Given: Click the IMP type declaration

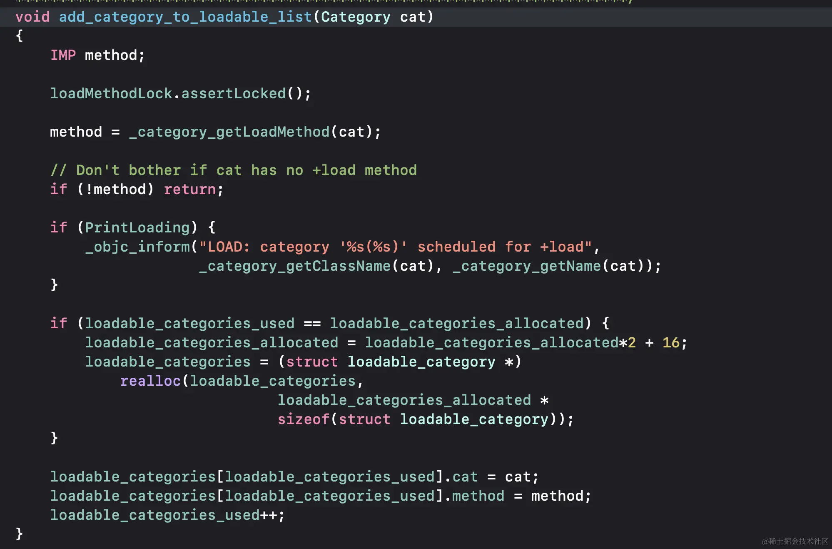Looking at the screenshot, I should click(x=63, y=55).
